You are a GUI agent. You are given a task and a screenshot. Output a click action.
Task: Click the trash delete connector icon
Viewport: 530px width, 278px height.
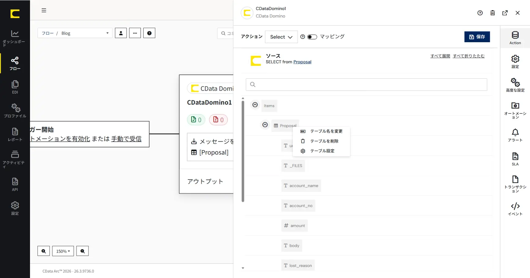coord(493,13)
